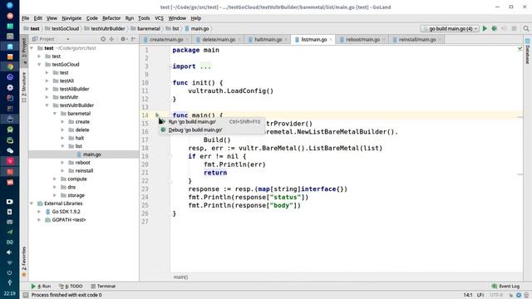Toggle the TODO tool window button
The height and width of the screenshot is (299, 532).
pyautogui.click(x=71, y=286)
